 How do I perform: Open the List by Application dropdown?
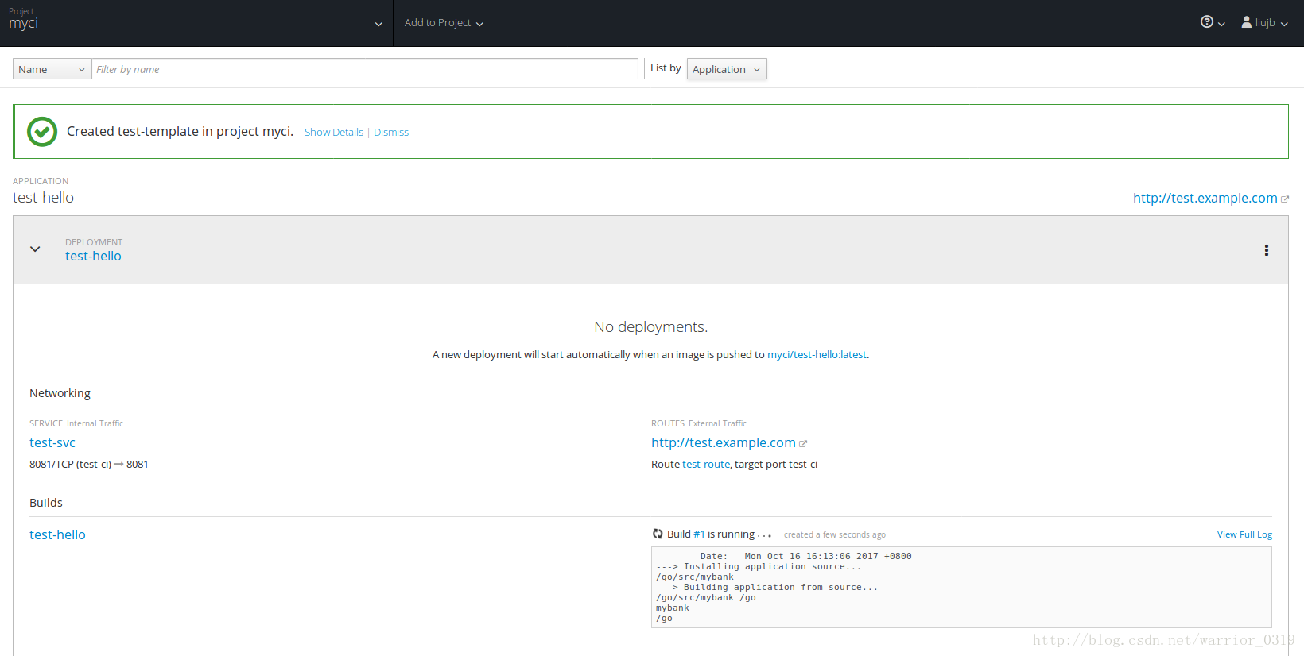coord(727,69)
